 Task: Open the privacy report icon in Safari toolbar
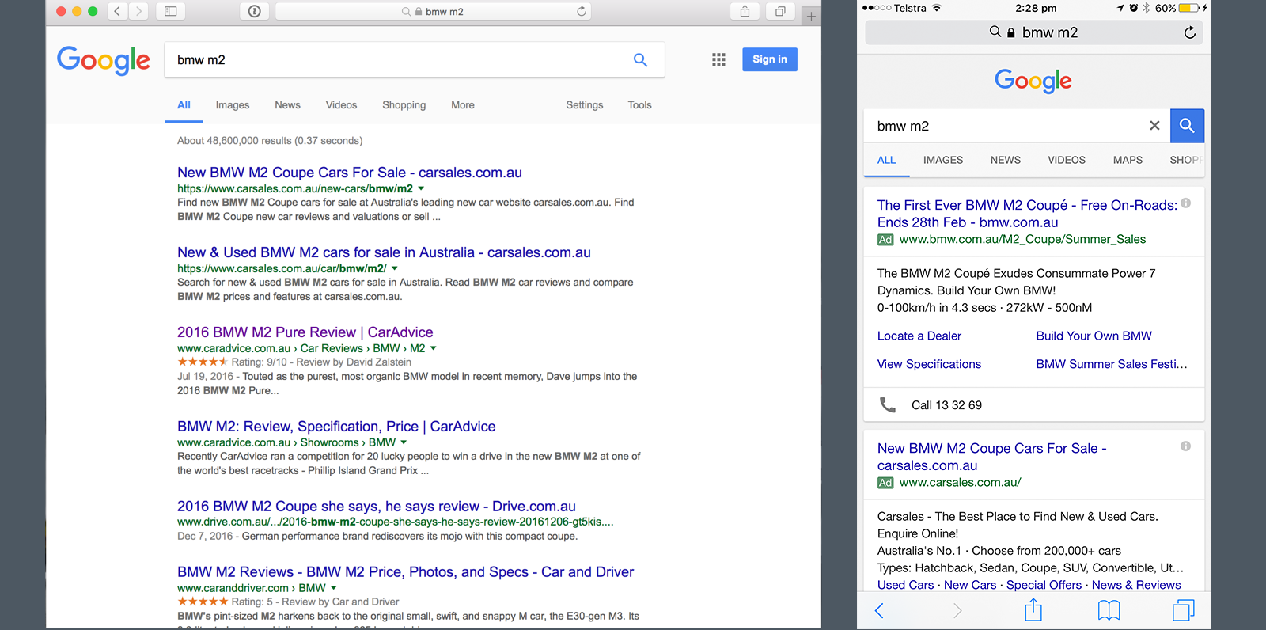[254, 11]
